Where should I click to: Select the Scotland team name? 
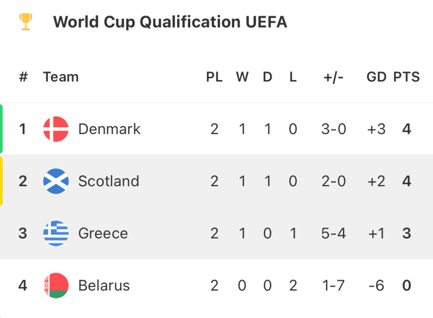[109, 181]
